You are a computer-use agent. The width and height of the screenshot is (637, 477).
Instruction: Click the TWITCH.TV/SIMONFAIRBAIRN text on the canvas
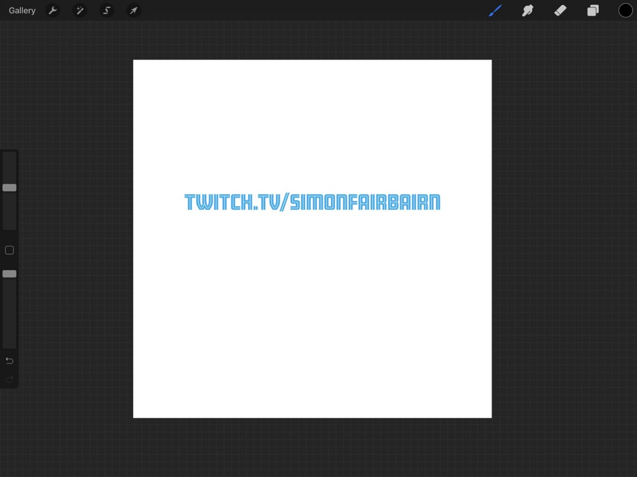312,202
